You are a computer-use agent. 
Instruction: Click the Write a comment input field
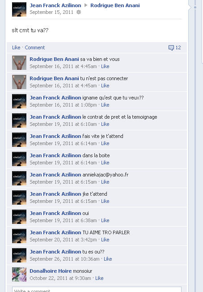click(x=97, y=289)
